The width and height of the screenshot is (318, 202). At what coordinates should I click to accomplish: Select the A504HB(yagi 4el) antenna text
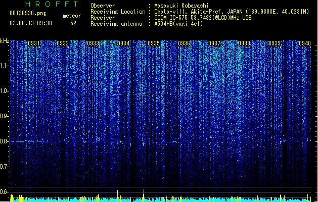[178, 24]
